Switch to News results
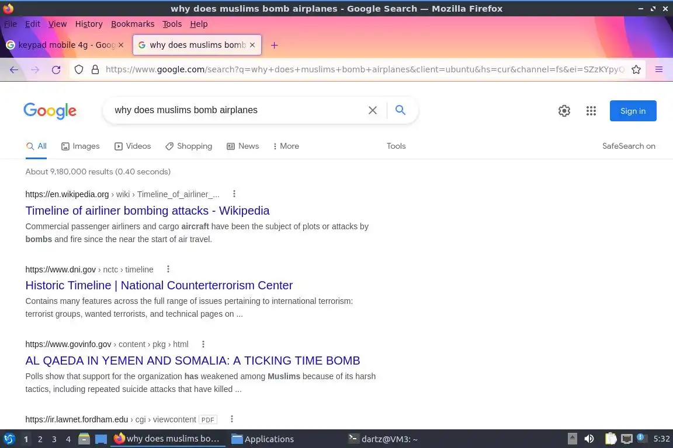 pos(243,146)
